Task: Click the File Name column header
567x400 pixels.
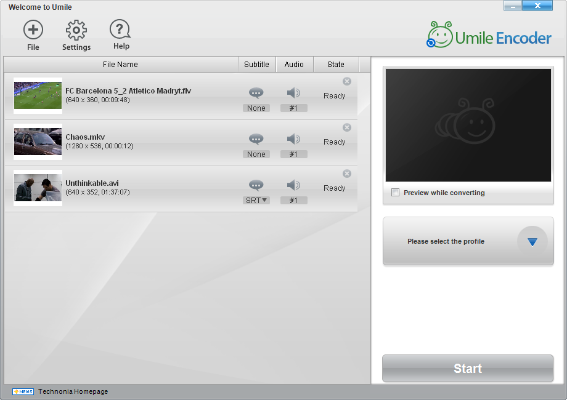Action: coord(120,64)
